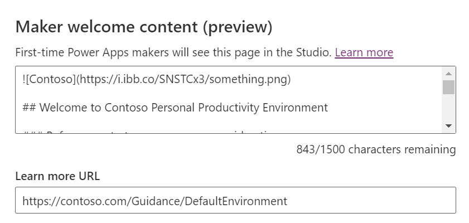469x223 pixels.
Task: Click the scrollbar thumb of the welcome content box
Action: pos(448,87)
